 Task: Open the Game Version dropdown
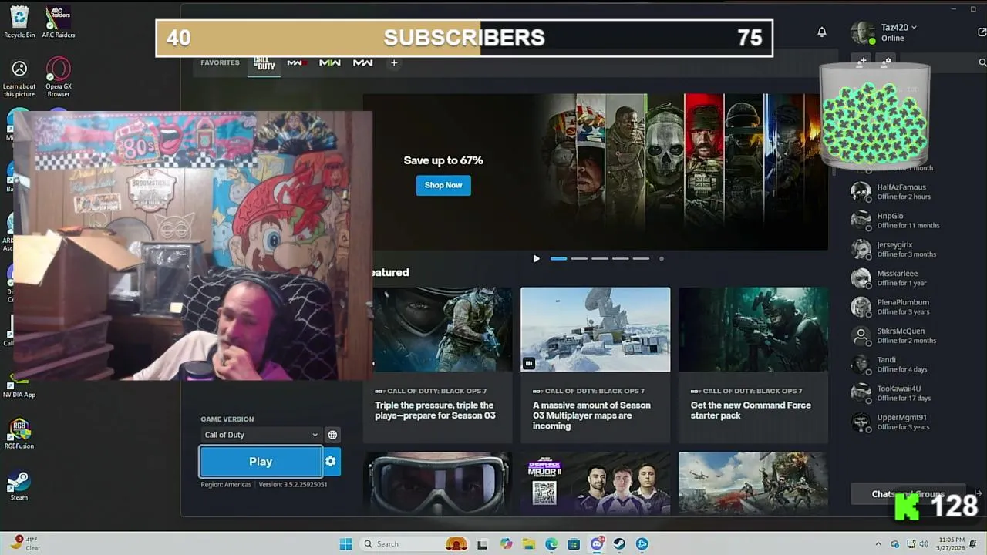[261, 435]
